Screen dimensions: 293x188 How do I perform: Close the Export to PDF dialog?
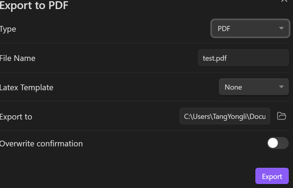click(x=284, y=1)
